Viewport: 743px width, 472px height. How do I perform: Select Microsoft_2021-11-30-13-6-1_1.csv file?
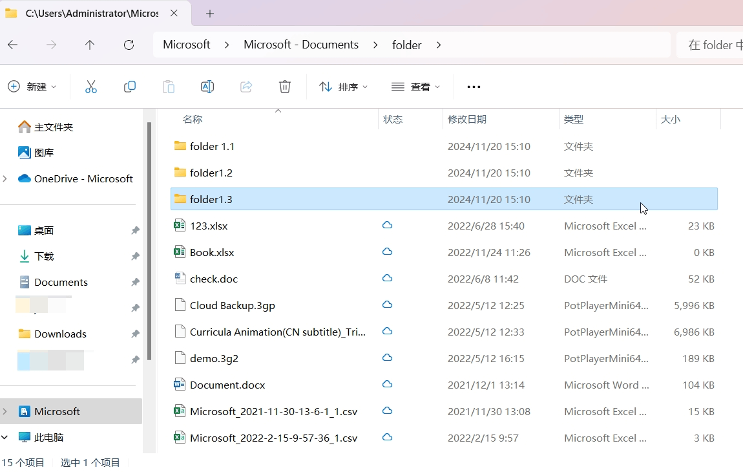273,412
